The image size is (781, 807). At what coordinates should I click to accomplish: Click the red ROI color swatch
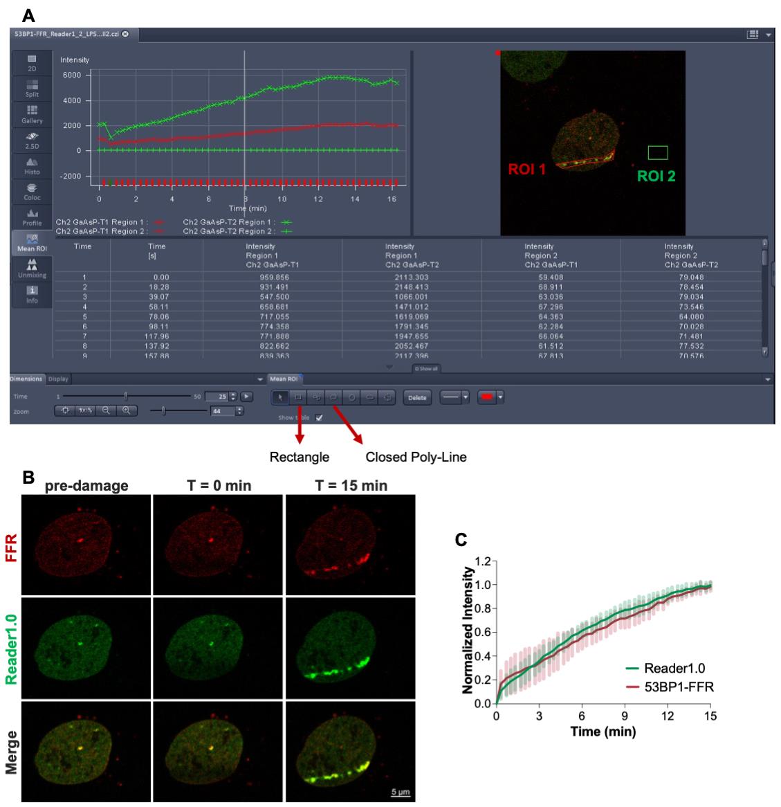pos(487,397)
